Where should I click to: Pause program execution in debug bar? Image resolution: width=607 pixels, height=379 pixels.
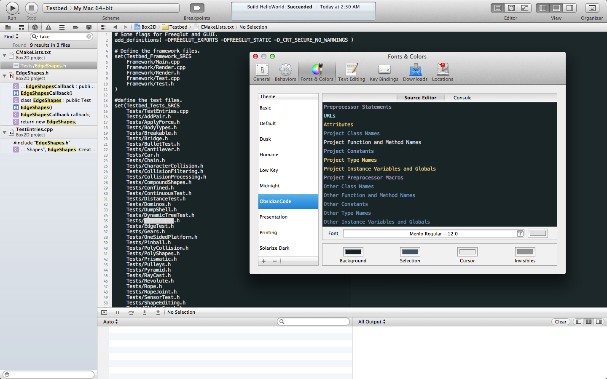(118, 312)
